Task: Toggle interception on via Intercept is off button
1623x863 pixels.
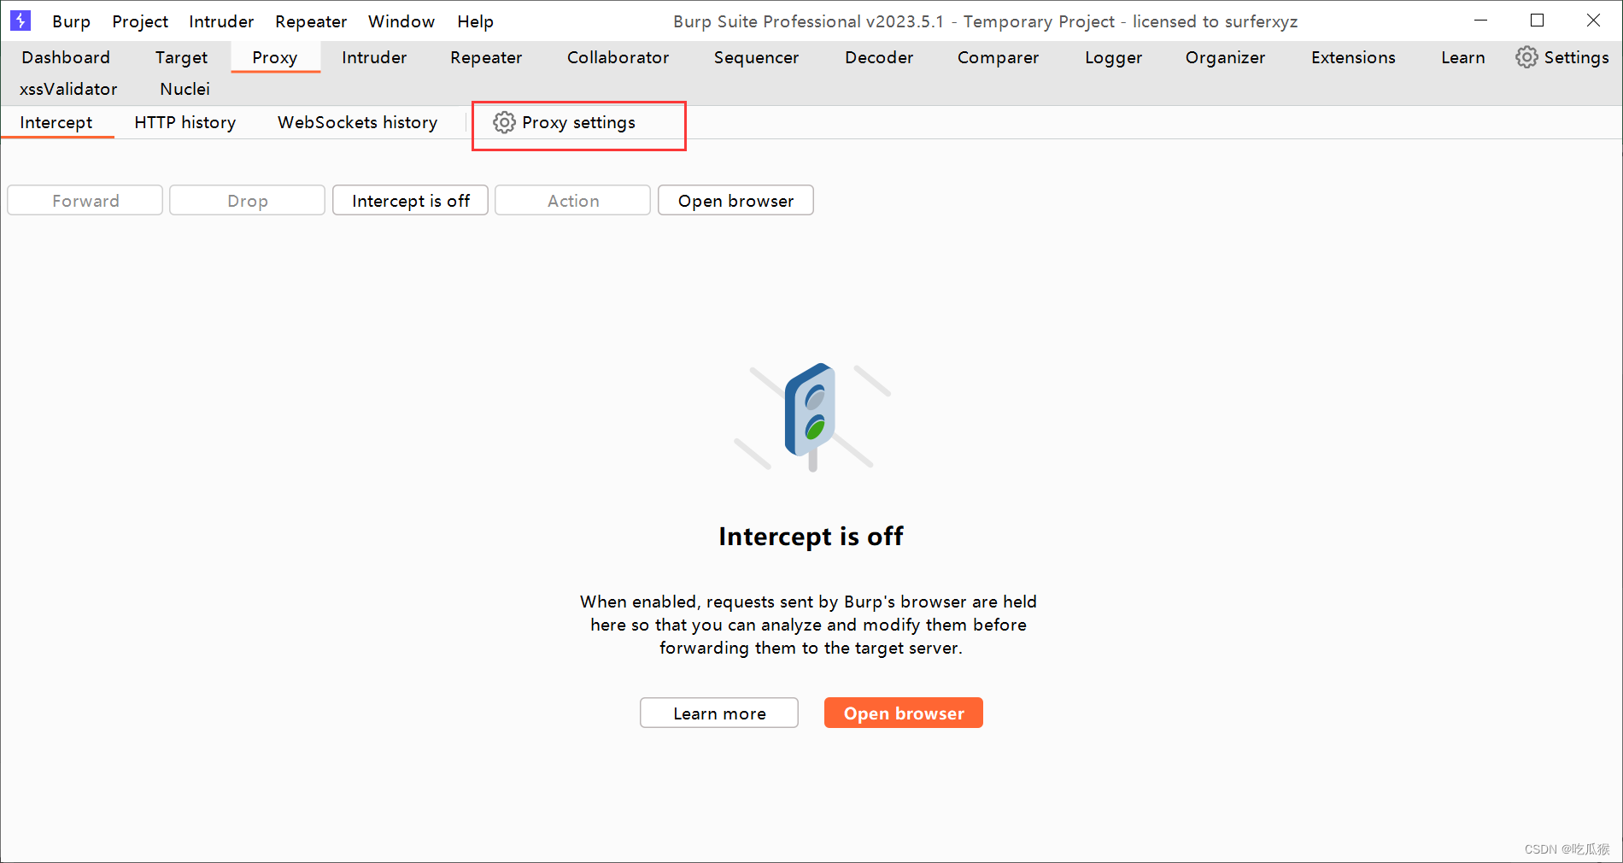Action: [410, 200]
